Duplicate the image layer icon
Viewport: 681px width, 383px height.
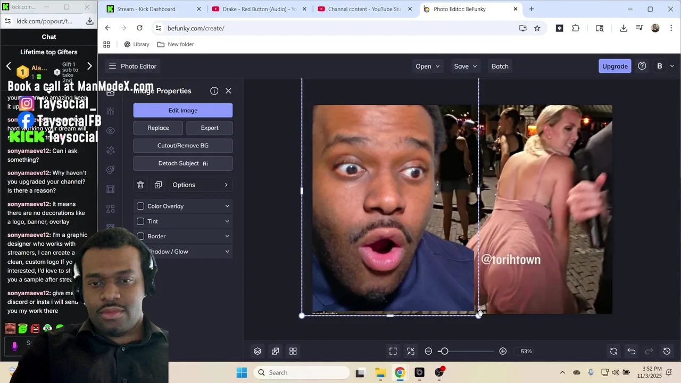158,185
